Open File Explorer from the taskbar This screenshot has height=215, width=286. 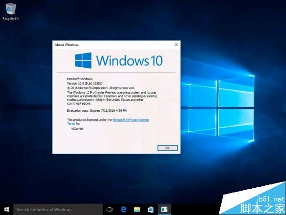[137, 209]
